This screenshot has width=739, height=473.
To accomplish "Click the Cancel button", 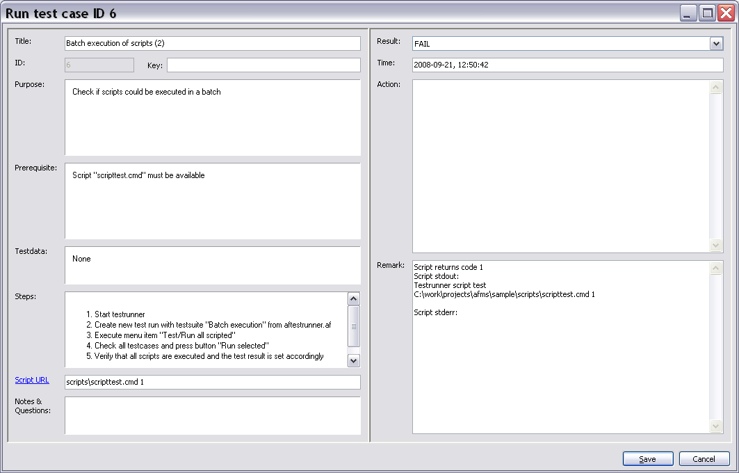I will 704,458.
